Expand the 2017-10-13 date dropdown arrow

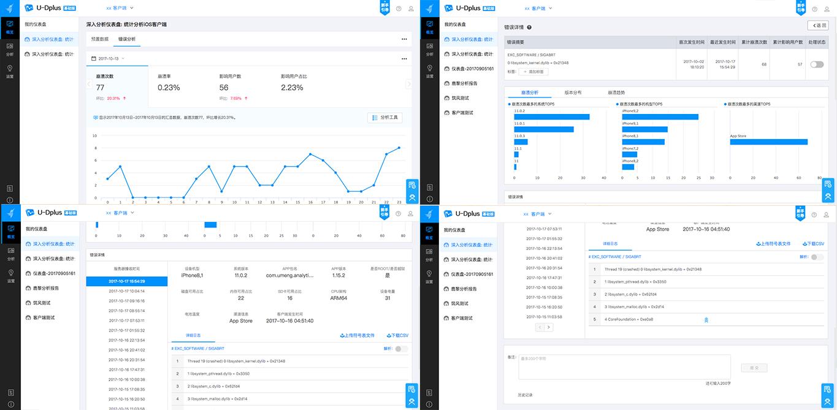pos(123,59)
